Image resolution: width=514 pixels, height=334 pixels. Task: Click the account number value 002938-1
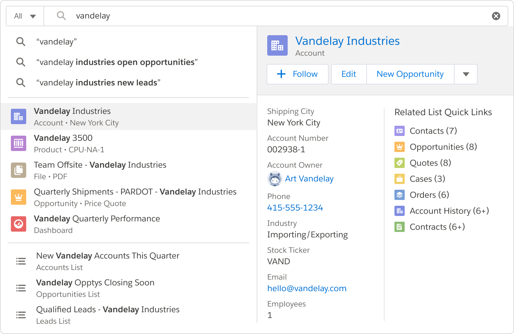click(x=286, y=149)
